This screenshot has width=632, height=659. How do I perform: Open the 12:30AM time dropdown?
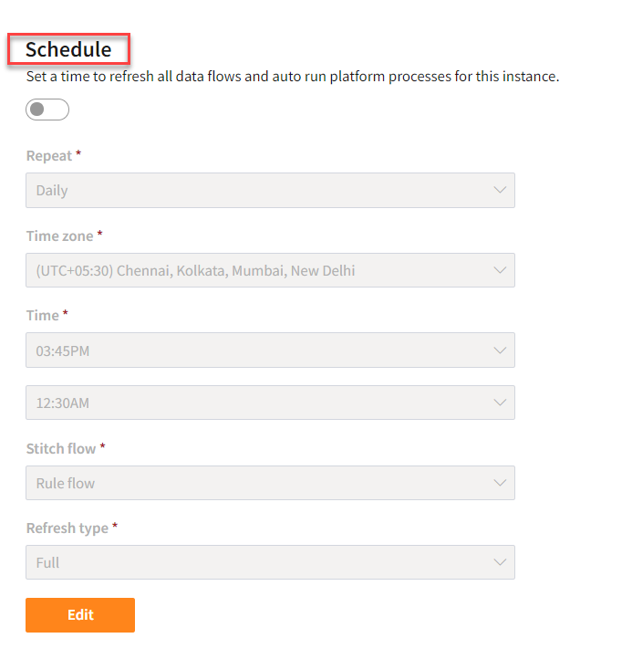270,403
